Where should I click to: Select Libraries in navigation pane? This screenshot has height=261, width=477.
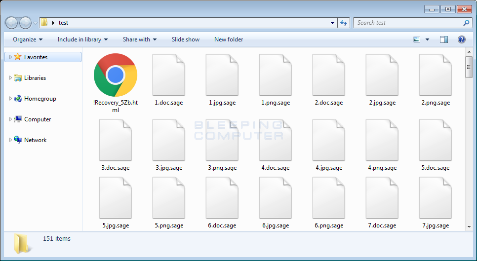[x=35, y=78]
